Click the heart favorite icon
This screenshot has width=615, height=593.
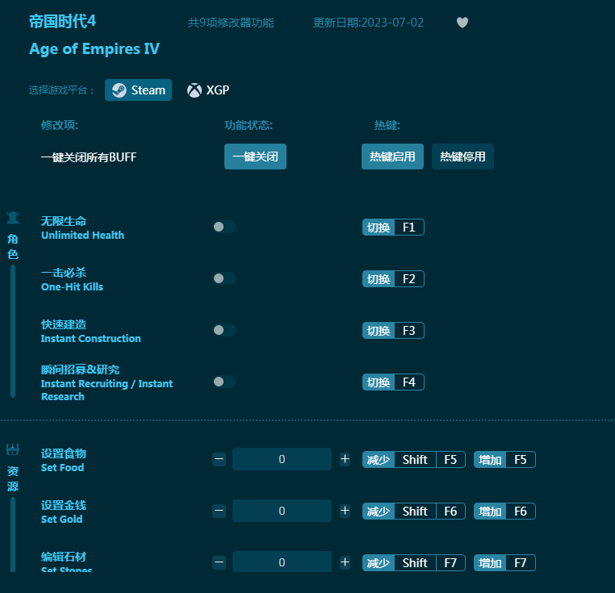pos(462,23)
